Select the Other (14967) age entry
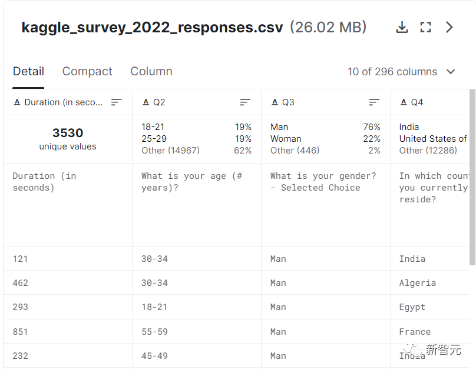 coord(170,151)
